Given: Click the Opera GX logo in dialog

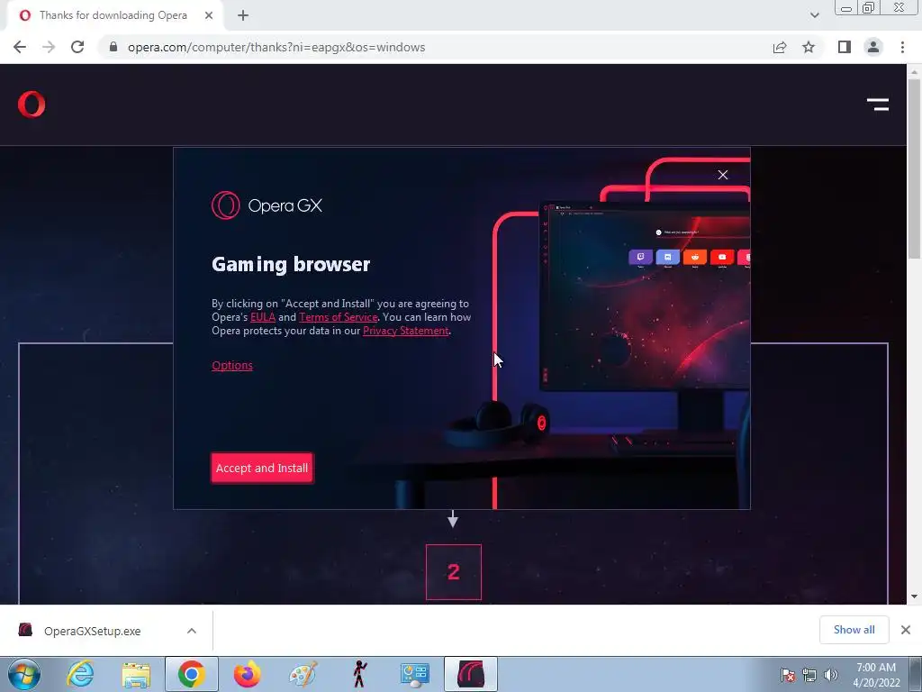Looking at the screenshot, I should [267, 205].
